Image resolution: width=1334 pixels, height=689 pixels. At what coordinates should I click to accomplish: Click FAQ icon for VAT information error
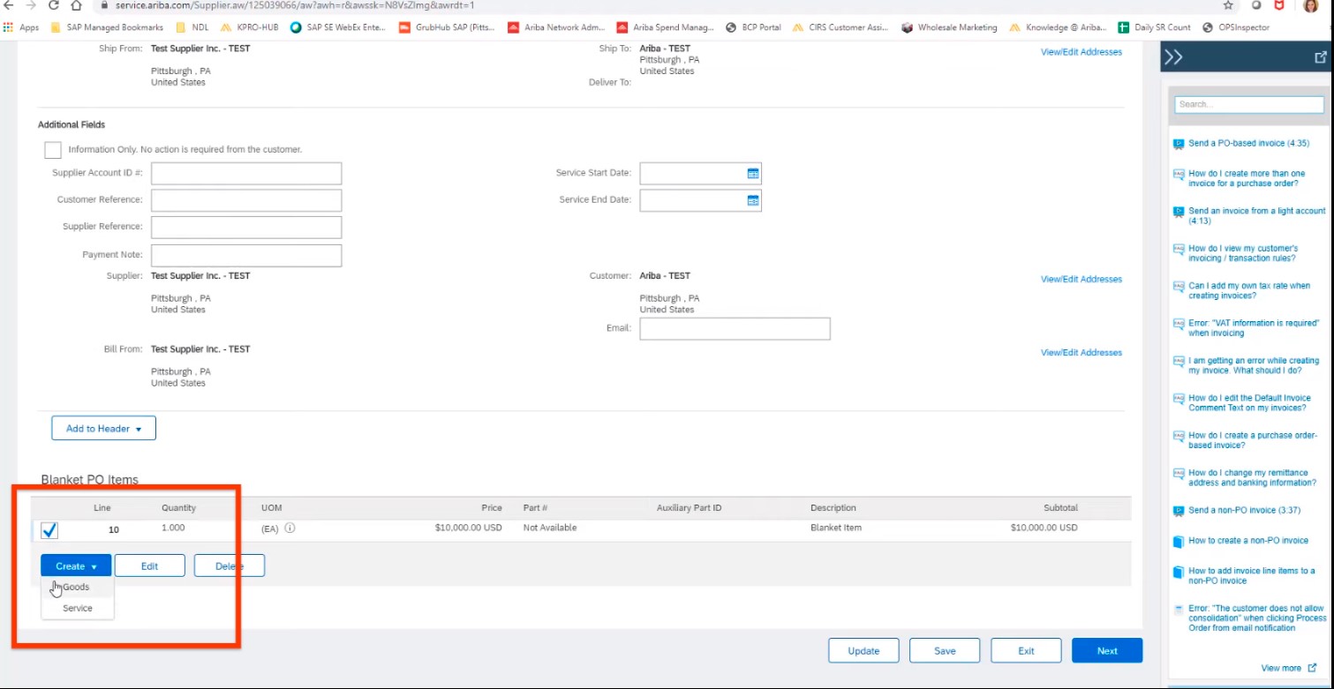(x=1178, y=323)
